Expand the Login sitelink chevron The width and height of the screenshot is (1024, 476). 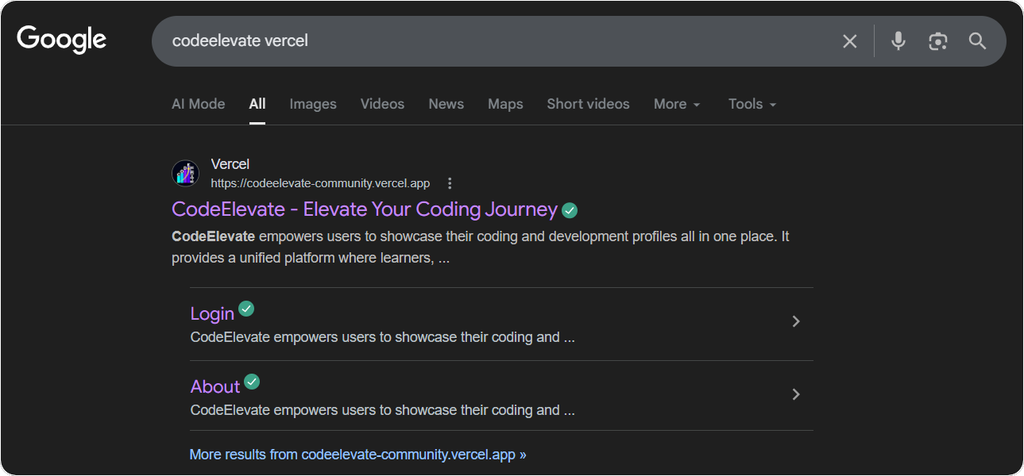tap(796, 321)
